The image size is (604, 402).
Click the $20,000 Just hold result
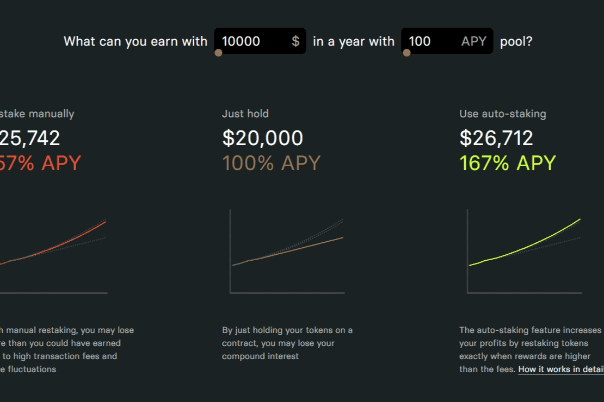(263, 138)
